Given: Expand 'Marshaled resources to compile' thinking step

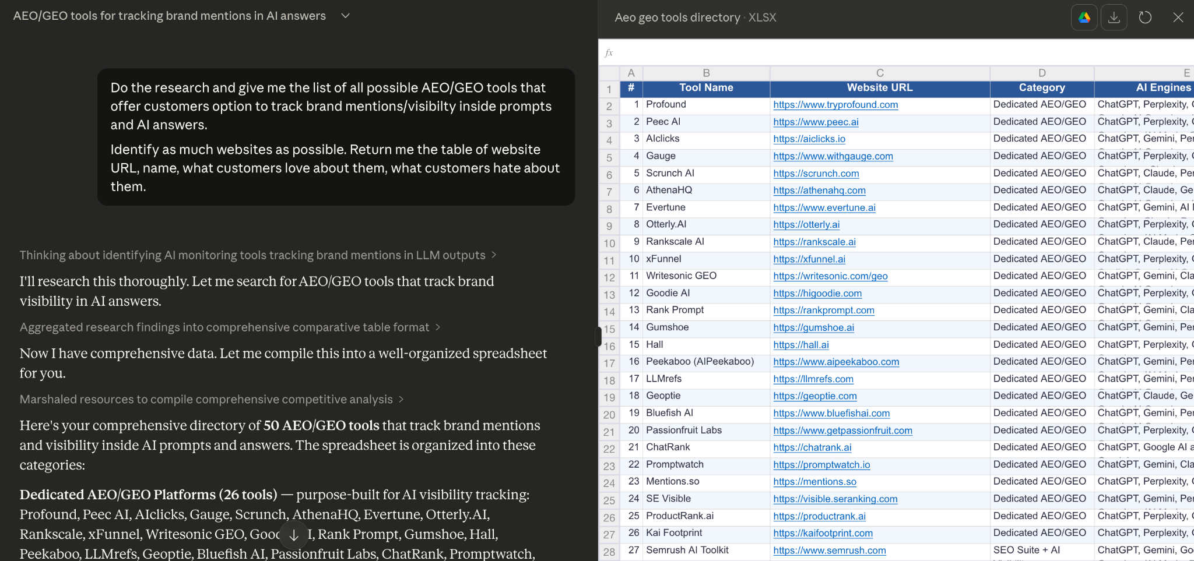Looking at the screenshot, I should (212, 399).
